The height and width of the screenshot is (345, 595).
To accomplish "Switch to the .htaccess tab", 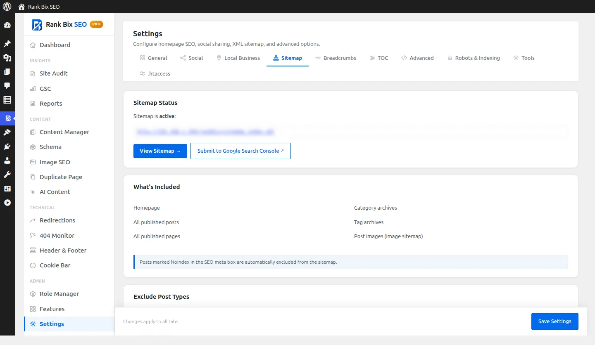I will point(155,74).
